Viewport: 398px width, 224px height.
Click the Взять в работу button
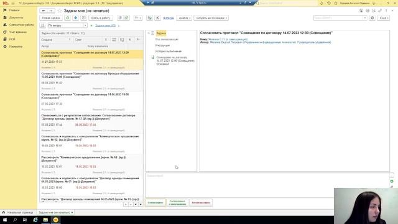click(101, 18)
